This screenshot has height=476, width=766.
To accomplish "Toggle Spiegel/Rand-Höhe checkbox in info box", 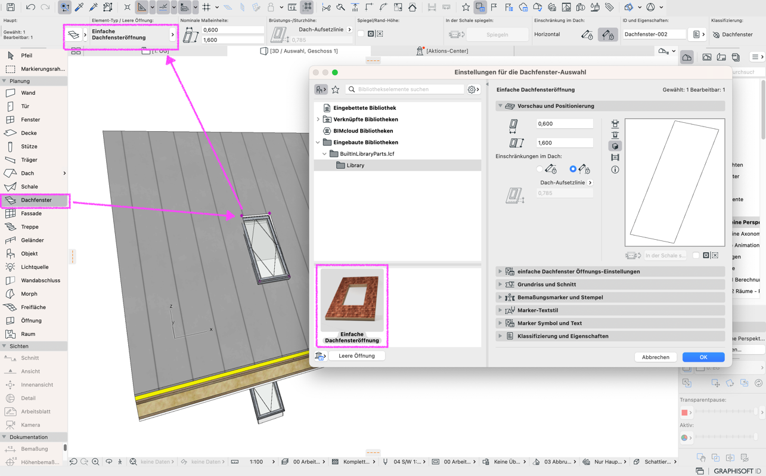I will (x=361, y=34).
